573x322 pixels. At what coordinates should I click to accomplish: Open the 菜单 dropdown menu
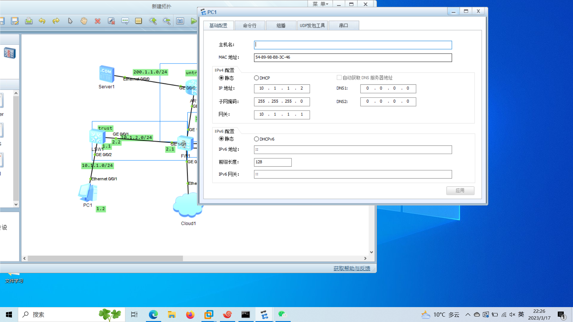tap(320, 4)
